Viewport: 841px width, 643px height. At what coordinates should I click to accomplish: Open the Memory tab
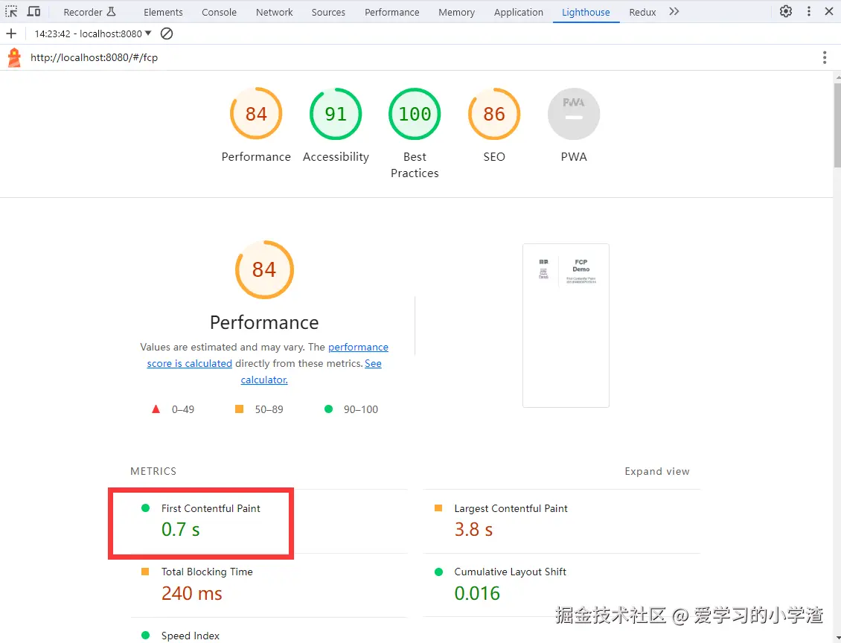456,12
